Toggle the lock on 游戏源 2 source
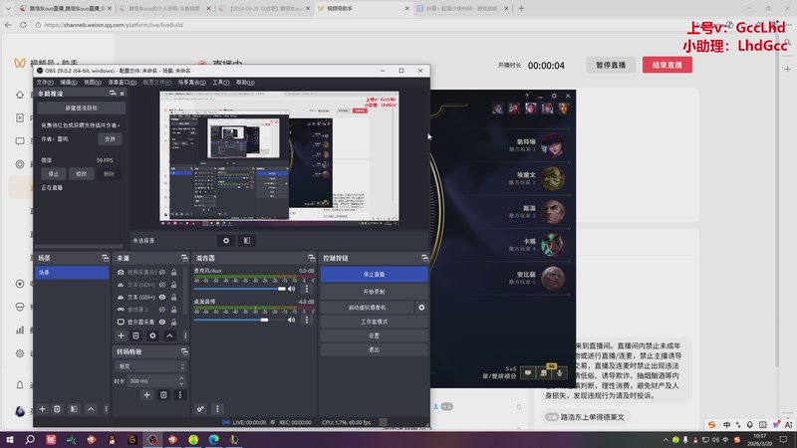This screenshot has width=797, height=448. pyautogui.click(x=173, y=310)
